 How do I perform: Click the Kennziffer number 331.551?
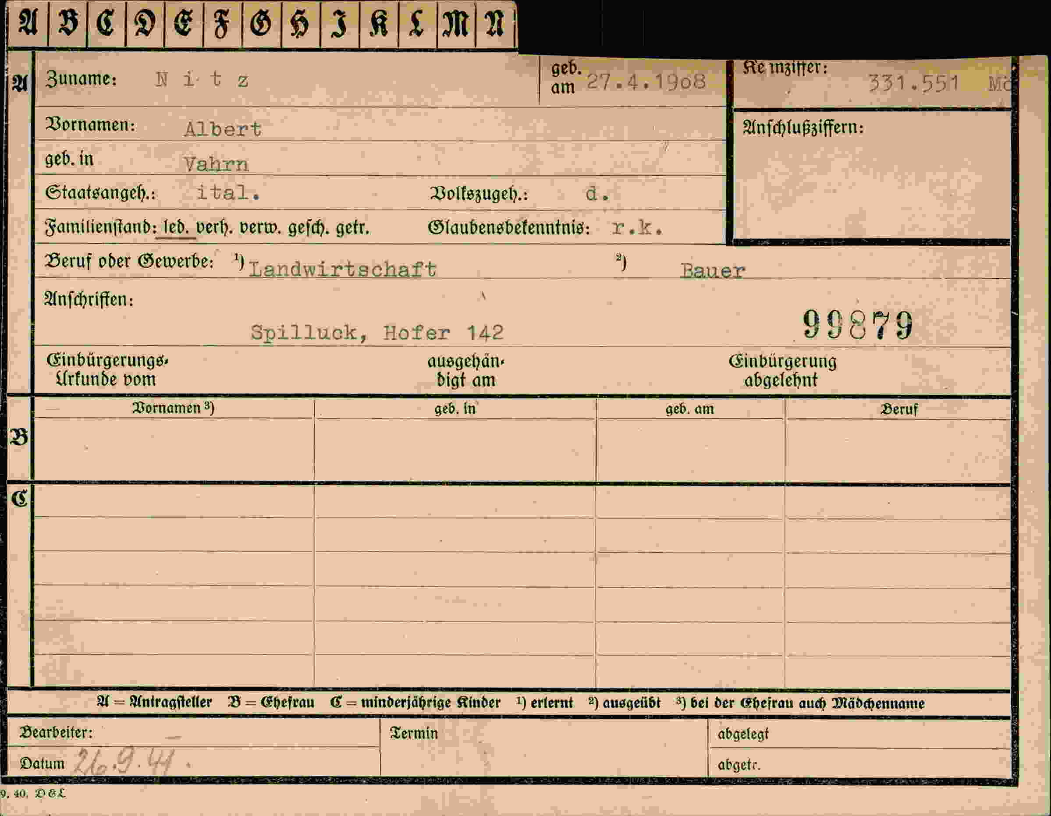pos(913,83)
